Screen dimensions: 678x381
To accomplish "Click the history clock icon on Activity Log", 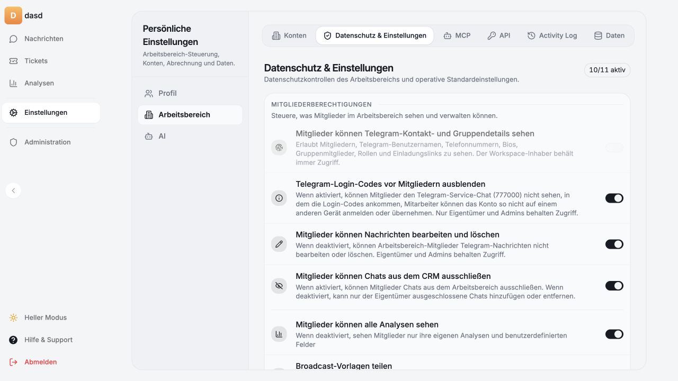I will click(531, 35).
